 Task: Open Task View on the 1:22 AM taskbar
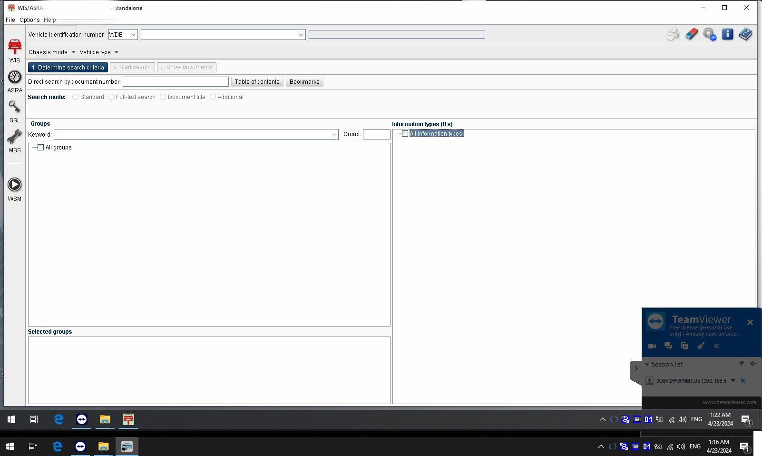tap(34, 419)
